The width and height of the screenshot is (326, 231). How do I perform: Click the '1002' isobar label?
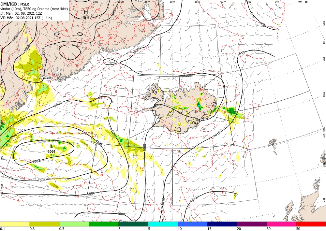[x=37, y=161]
